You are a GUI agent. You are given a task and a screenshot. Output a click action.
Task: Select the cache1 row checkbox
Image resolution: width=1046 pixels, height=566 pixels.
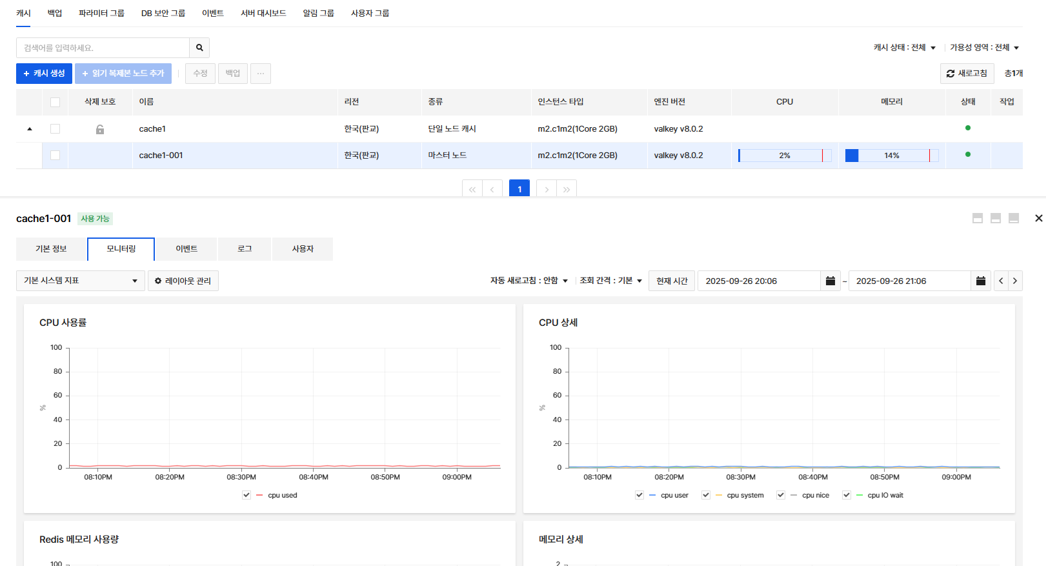click(x=55, y=129)
